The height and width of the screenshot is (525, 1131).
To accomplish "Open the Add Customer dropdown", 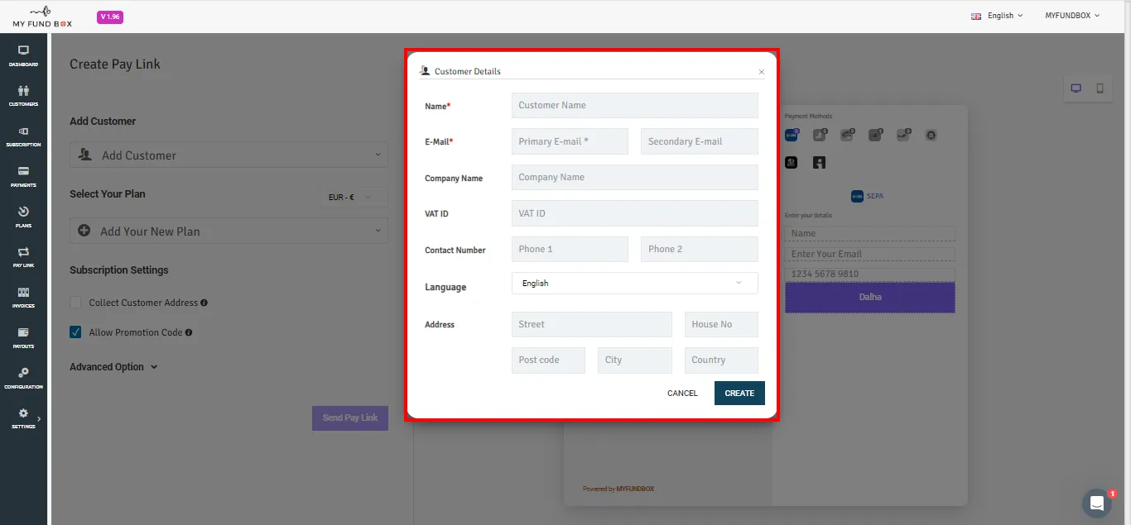I will point(229,155).
